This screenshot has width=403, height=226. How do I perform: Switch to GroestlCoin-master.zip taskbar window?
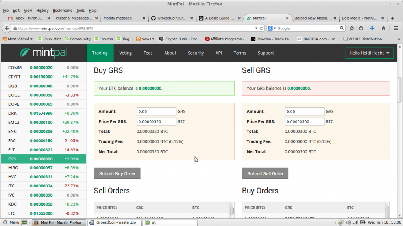(x=115, y=222)
